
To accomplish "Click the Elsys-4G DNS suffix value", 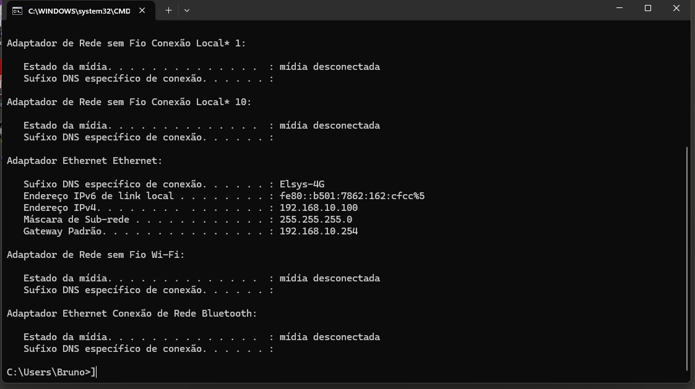I will [302, 184].
